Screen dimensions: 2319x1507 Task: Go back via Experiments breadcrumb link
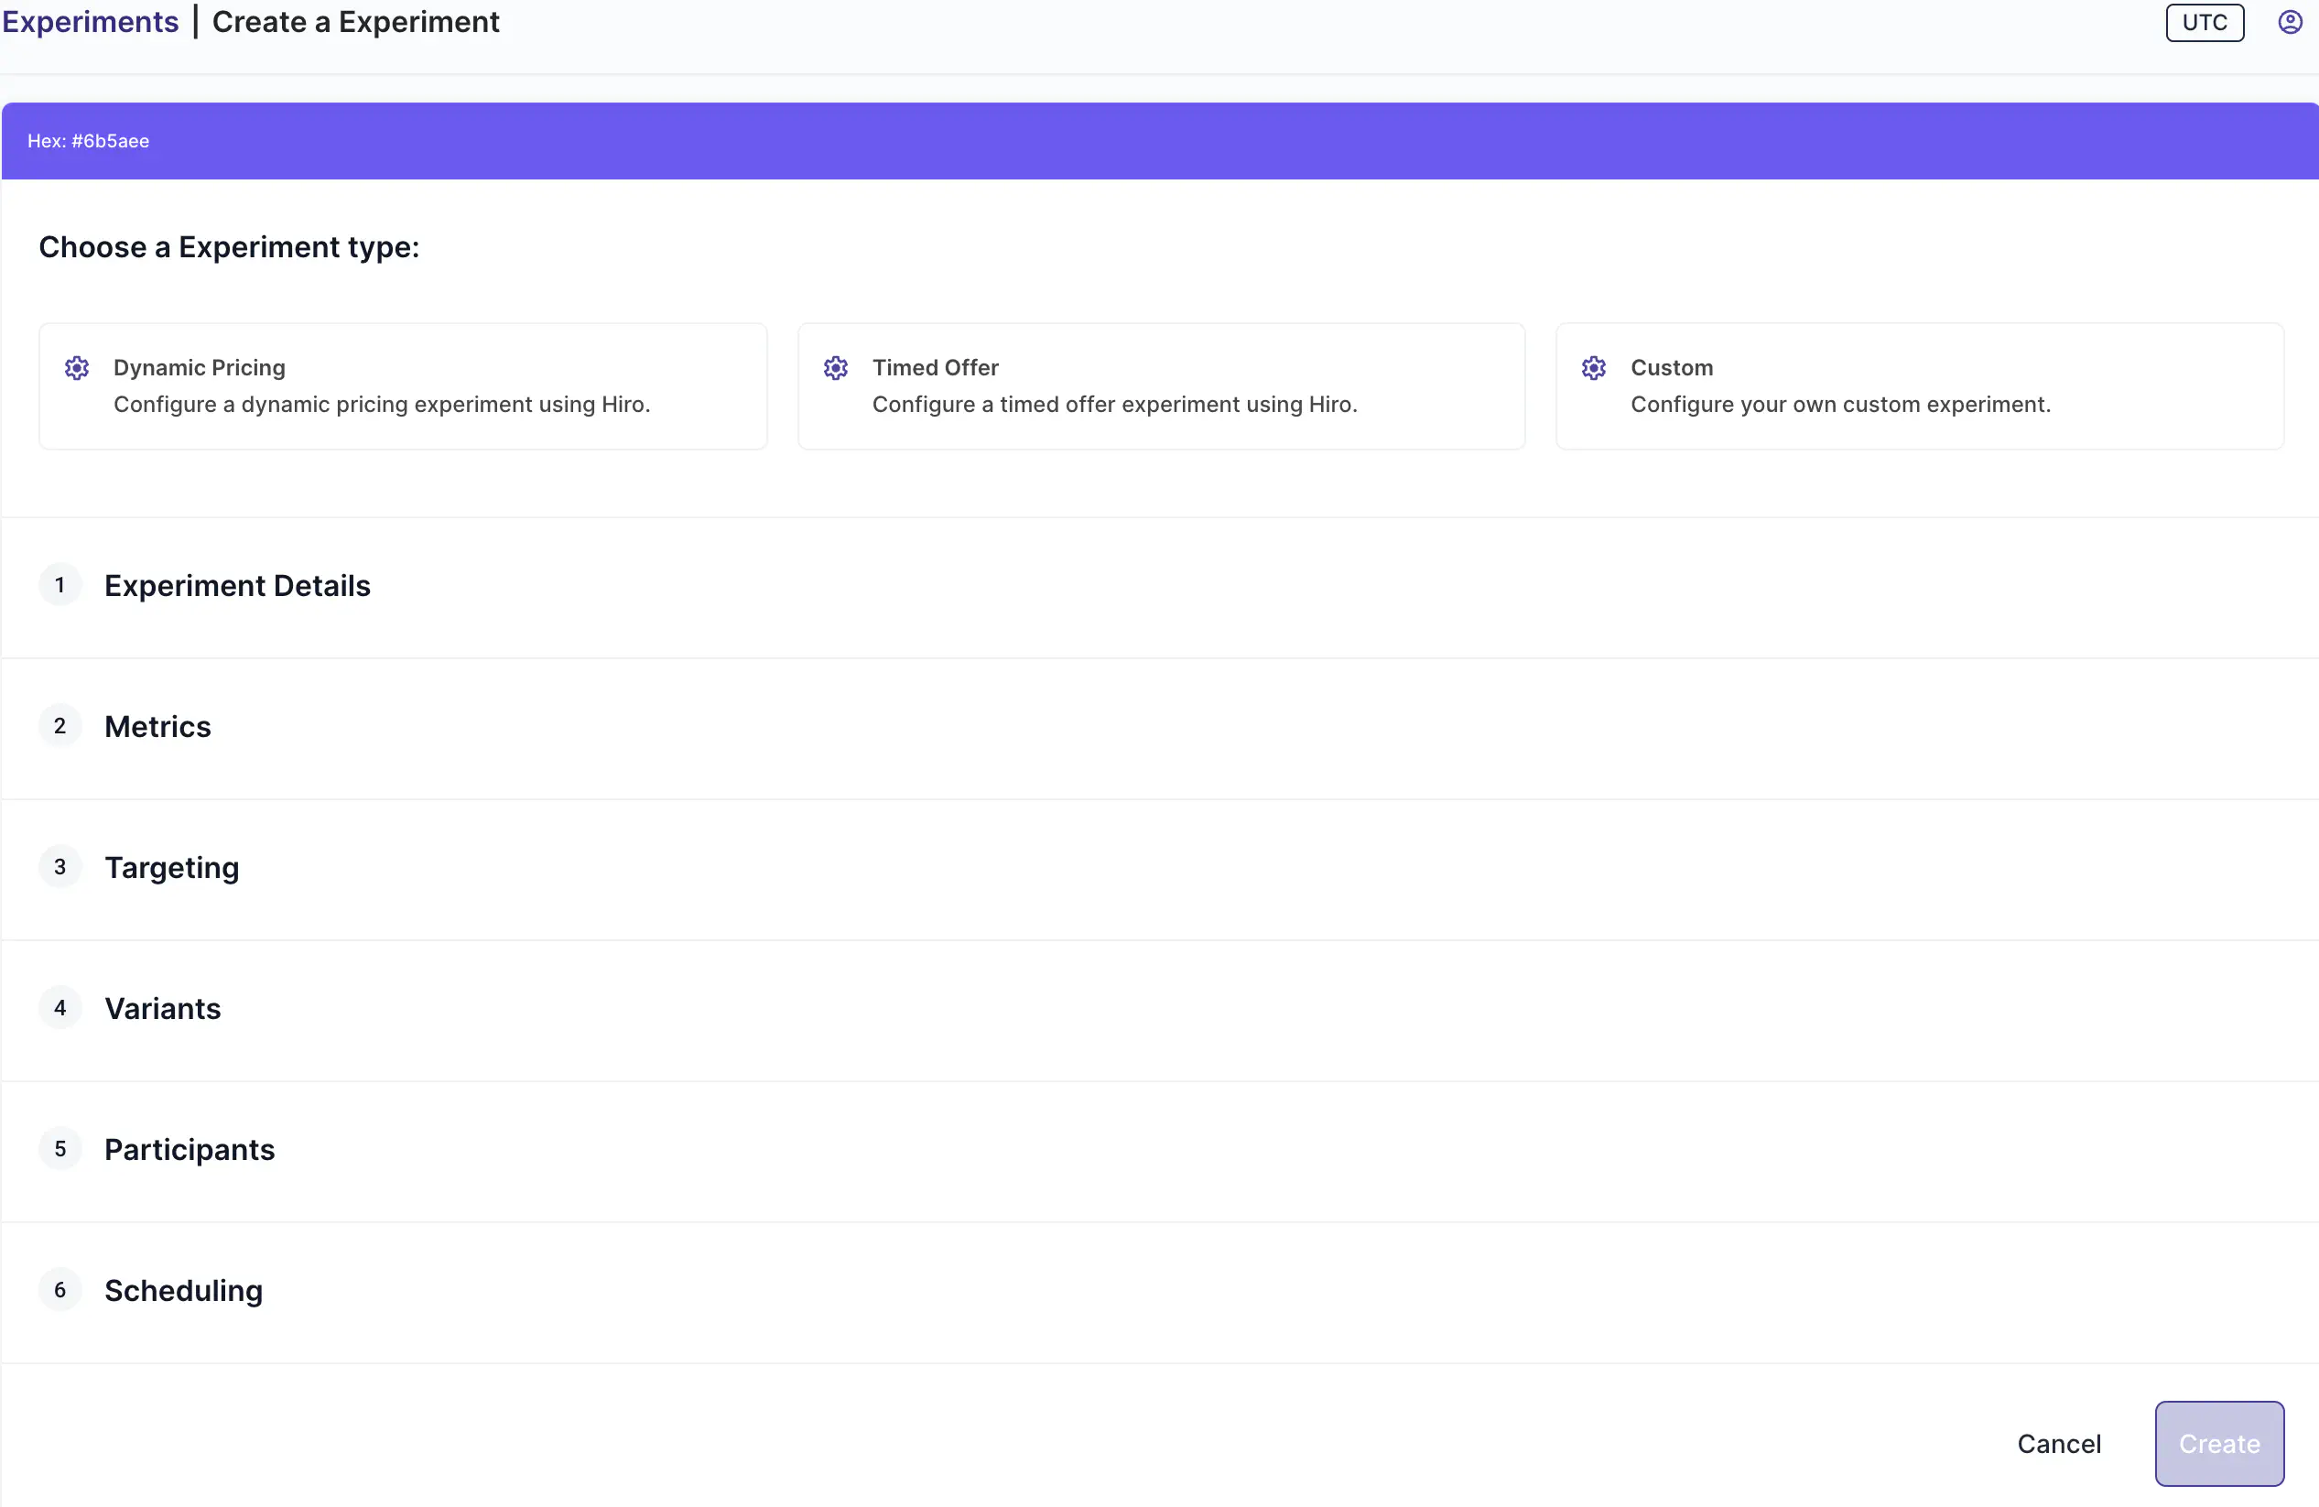coord(90,21)
